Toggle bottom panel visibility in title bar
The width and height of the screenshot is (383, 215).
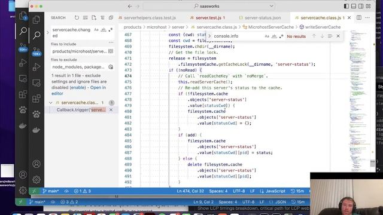pyautogui.click(x=354, y=6)
